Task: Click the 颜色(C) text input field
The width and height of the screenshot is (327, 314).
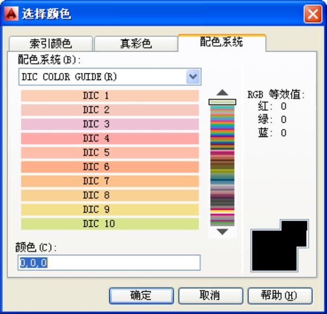Action: click(x=109, y=263)
